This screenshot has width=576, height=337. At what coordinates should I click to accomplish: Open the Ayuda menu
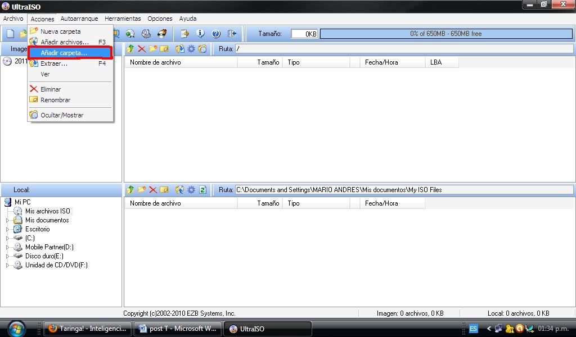pyautogui.click(x=188, y=19)
